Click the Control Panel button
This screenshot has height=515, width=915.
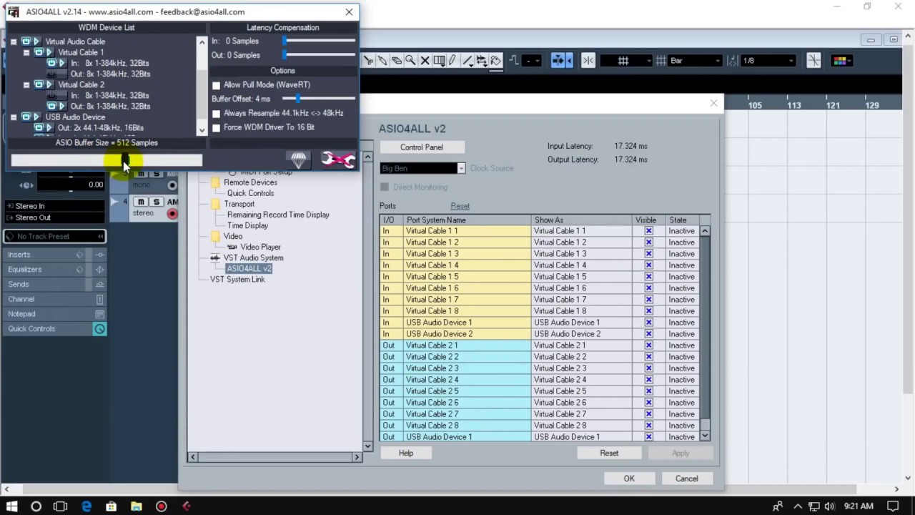point(422,147)
